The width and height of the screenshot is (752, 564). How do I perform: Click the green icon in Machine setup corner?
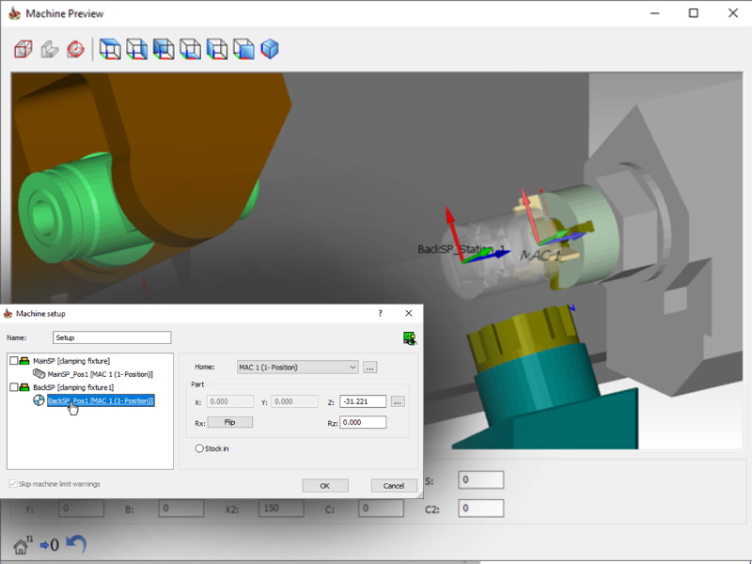(x=409, y=338)
